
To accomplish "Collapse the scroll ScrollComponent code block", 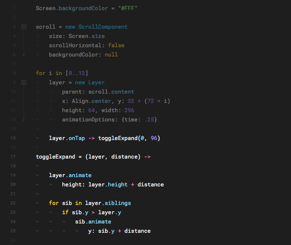I will (24, 27).
